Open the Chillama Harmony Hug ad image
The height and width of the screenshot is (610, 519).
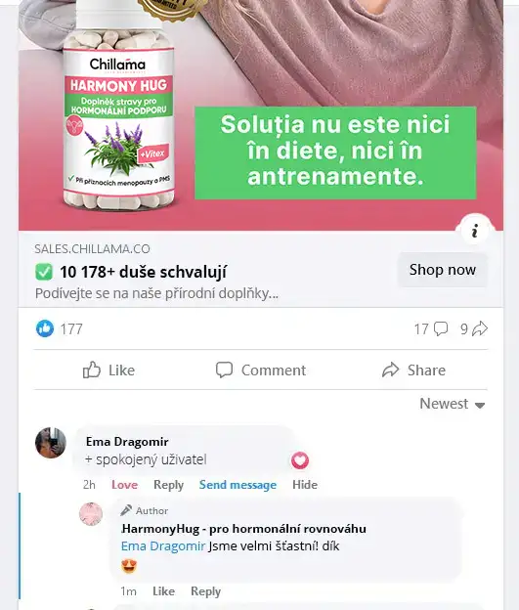[x=261, y=115]
